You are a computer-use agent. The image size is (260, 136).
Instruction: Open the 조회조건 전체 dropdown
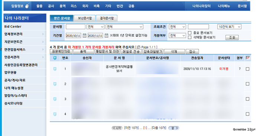coord(177,27)
